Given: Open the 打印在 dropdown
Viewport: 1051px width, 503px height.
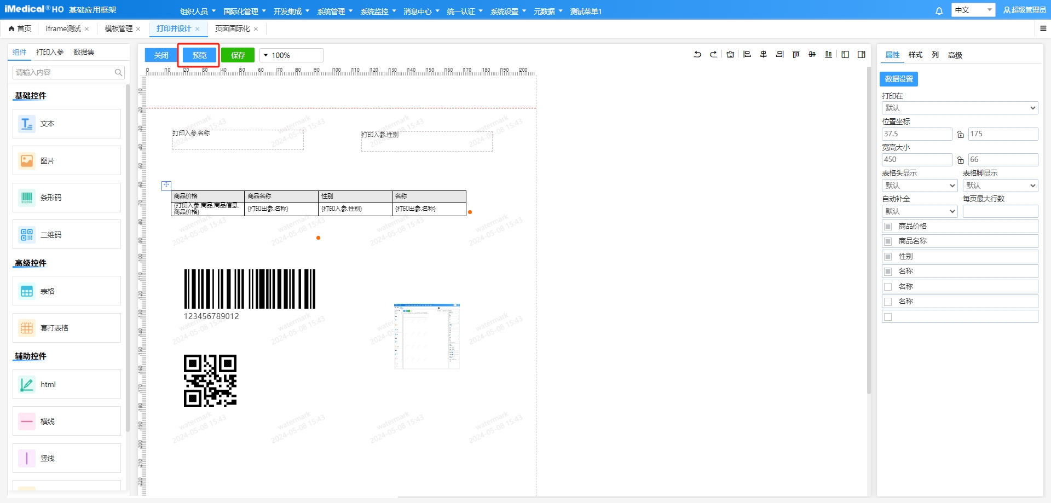Looking at the screenshot, I should (960, 108).
